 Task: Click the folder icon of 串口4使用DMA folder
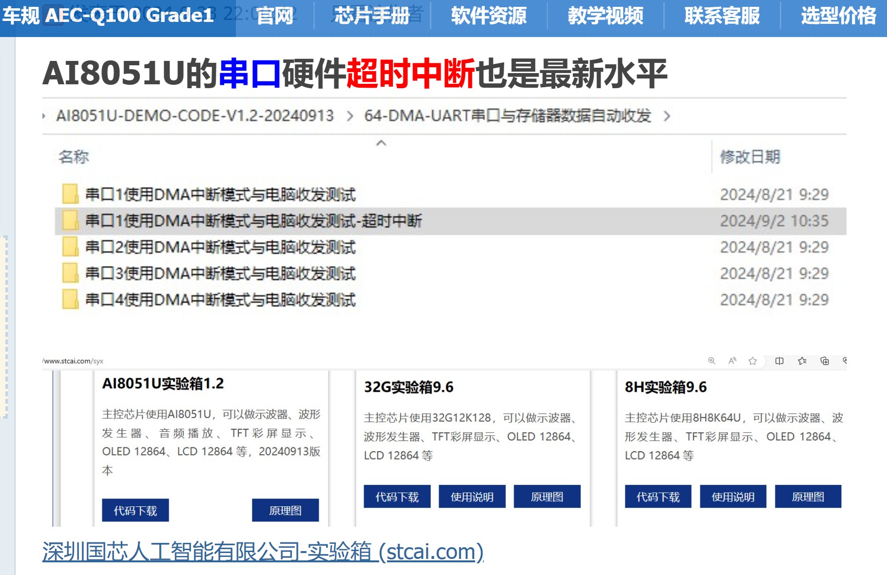(x=71, y=300)
